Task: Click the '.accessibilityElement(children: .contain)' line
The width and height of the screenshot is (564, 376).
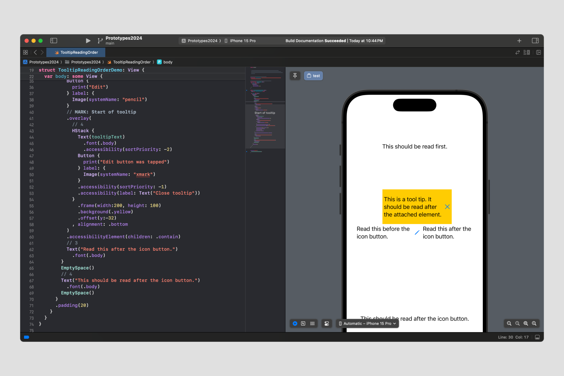Action: click(123, 237)
